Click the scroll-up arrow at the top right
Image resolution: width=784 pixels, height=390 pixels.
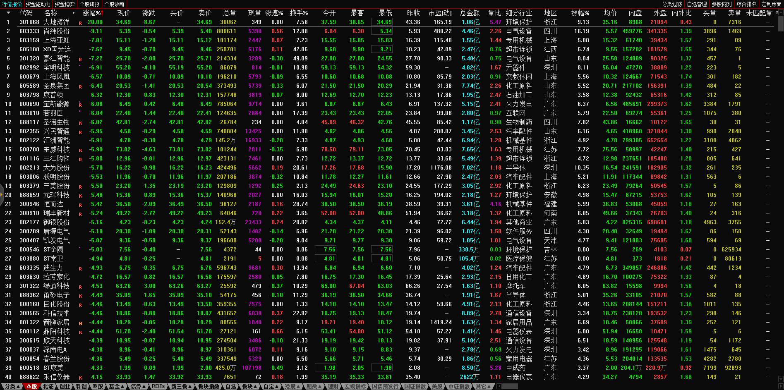[780, 13]
